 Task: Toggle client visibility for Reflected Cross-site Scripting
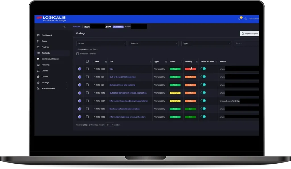[203, 84]
